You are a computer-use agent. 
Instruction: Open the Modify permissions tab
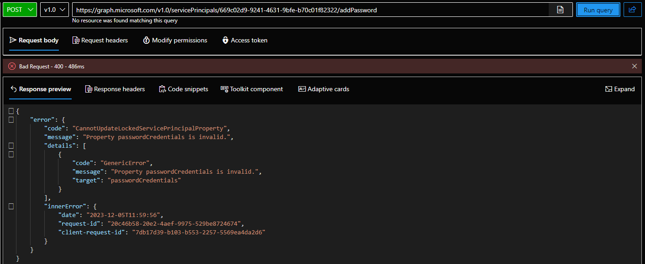tap(175, 40)
